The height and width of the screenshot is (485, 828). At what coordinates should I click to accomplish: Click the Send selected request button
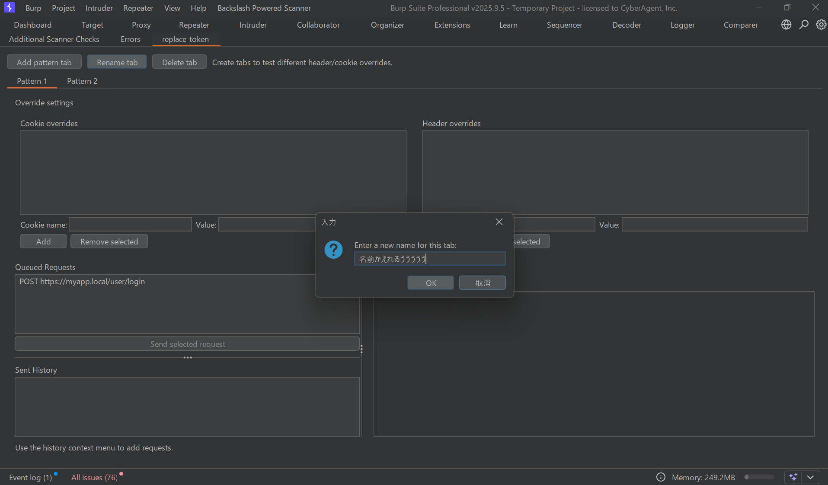[188, 344]
